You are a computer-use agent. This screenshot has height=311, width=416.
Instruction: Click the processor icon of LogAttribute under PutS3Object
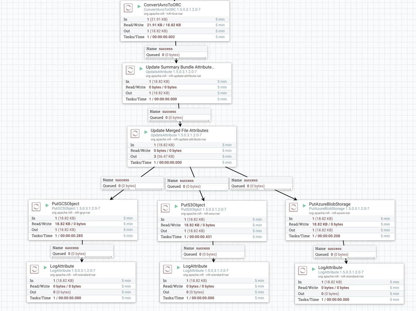pyautogui.click(x=168, y=269)
